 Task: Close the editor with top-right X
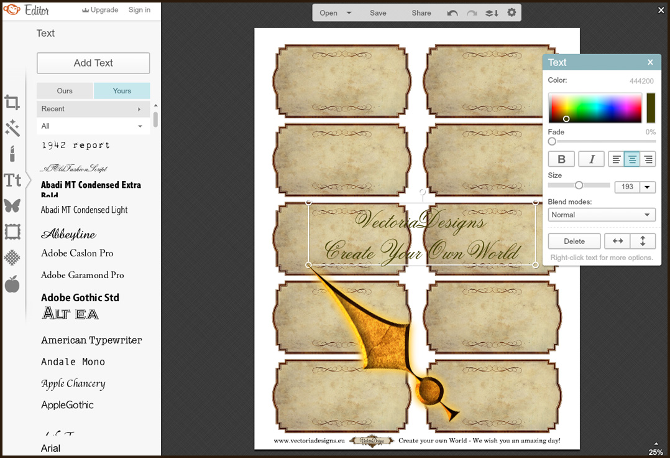(661, 10)
